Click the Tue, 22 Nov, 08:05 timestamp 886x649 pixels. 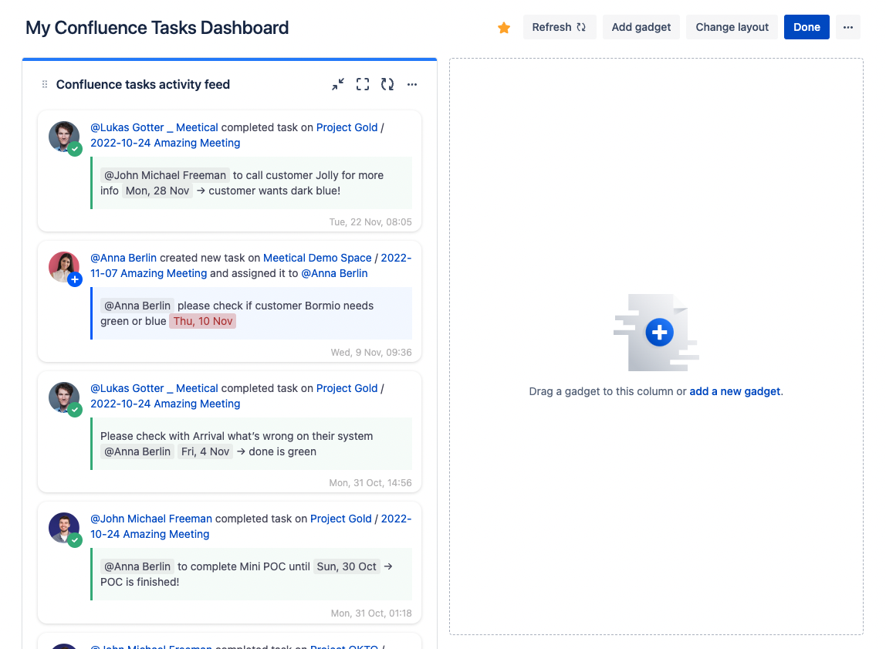click(370, 222)
